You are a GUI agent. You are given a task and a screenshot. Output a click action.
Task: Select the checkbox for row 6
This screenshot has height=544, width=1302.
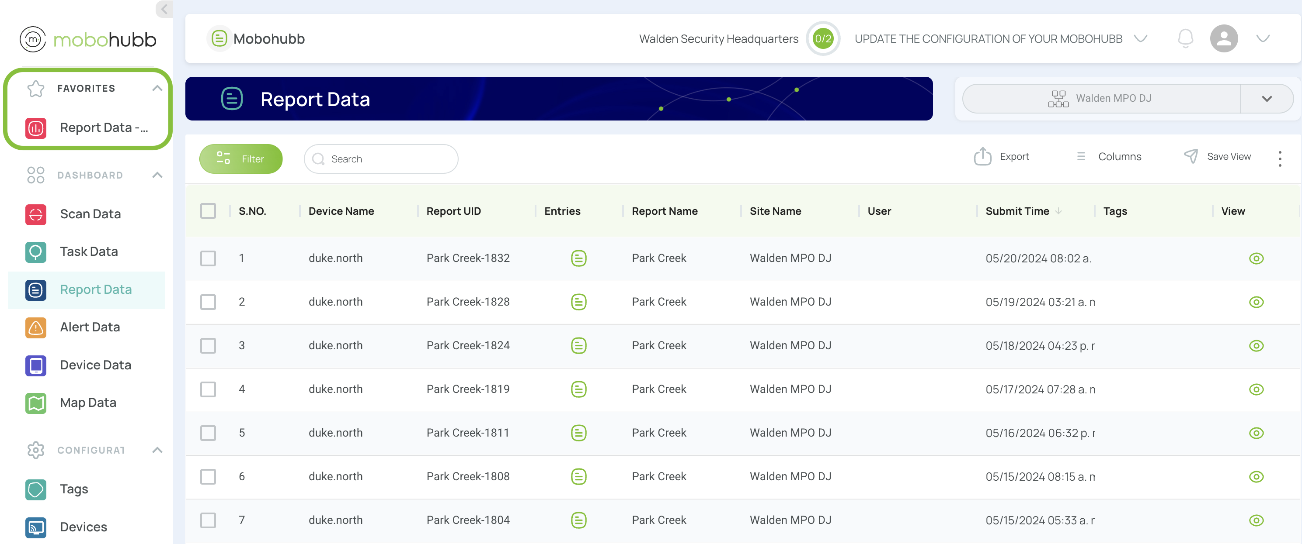pyautogui.click(x=208, y=477)
